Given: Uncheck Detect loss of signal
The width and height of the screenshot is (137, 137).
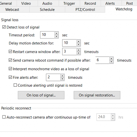Looking at the screenshot, I should [x=4, y=27].
